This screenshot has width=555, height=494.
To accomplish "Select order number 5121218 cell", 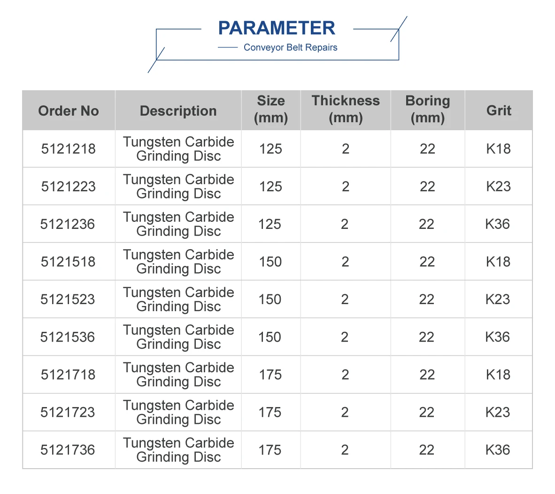I will coord(69,149).
